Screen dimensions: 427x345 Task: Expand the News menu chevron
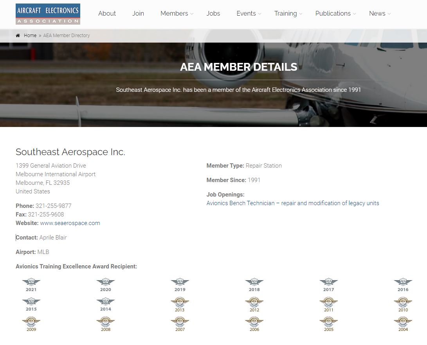[x=389, y=14]
